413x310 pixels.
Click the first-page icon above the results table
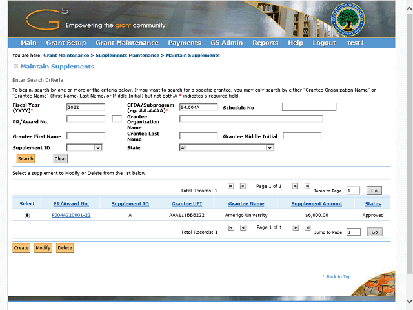tap(230, 186)
